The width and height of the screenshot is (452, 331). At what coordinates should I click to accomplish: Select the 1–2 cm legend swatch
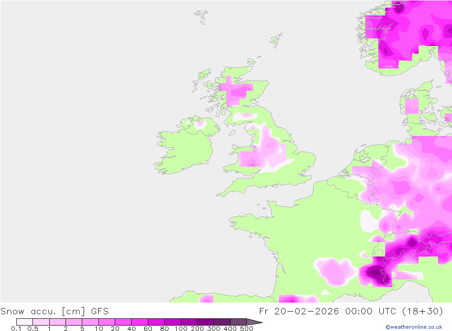58,322
